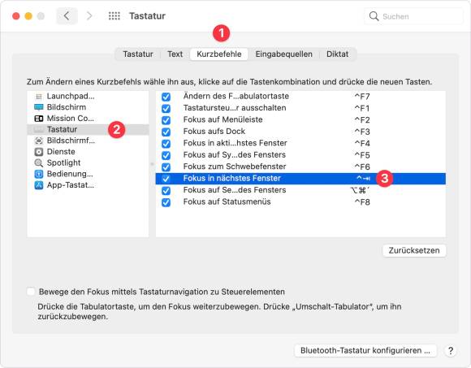This screenshot has width=471, height=368.
Task: Select the Dienste gear icon
Action: (x=39, y=152)
